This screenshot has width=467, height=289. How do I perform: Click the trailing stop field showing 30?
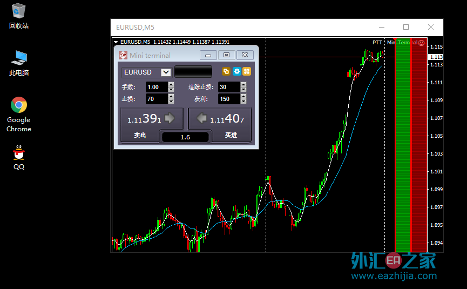(x=229, y=87)
